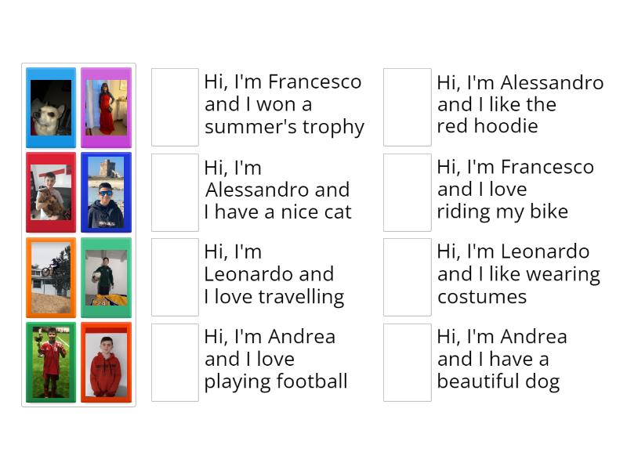Screen dimensions: 627x470
Task: Select the slot beside Francesco riding his bike
Action: (407, 192)
